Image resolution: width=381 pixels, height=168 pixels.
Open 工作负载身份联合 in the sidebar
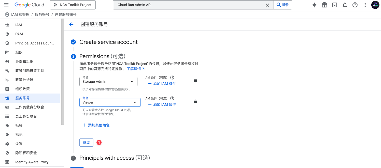click(30, 107)
